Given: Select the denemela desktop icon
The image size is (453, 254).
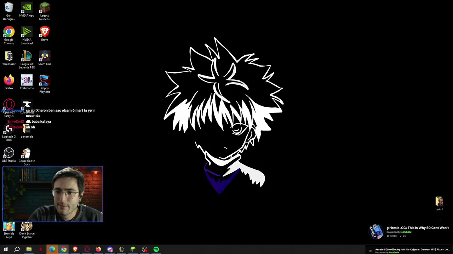Looking at the screenshot, I should click(x=27, y=131).
